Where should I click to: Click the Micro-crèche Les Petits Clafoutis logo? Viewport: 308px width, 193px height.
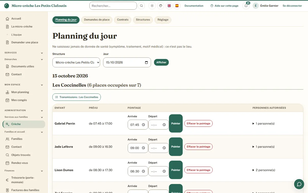pos(35,6)
